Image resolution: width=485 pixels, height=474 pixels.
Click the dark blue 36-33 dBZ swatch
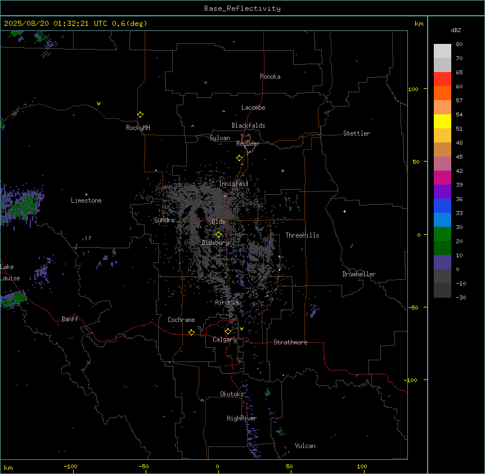[442, 205]
